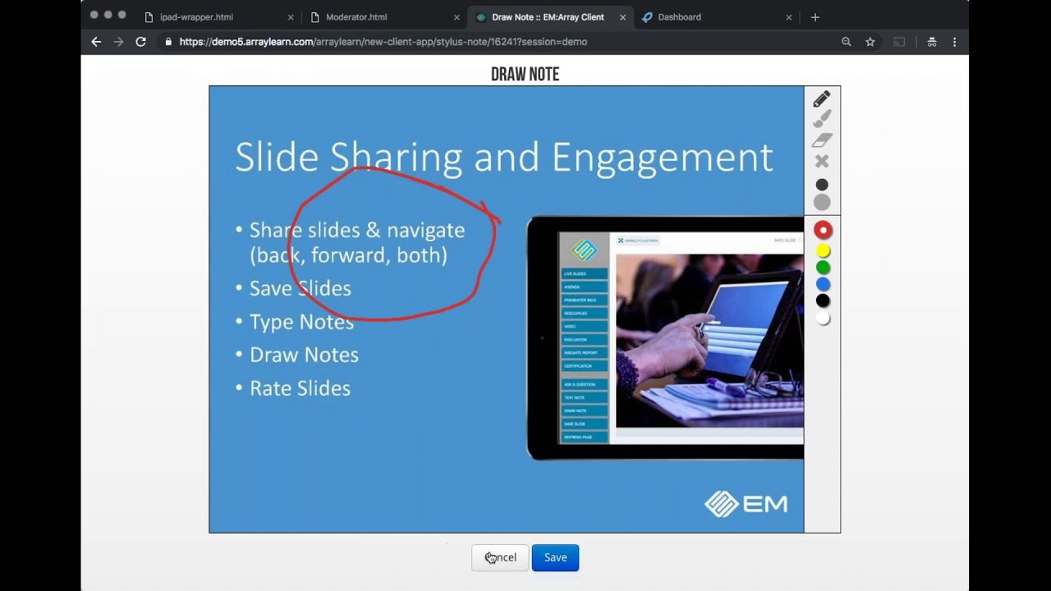This screenshot has height=591, width=1051.
Task: Click the 'Draw Notes' bullet text
Action: coord(304,355)
